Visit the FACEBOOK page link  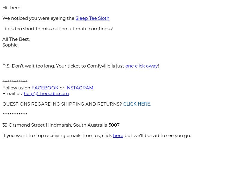45,88
